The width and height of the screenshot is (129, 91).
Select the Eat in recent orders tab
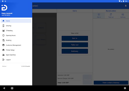(x=99, y=16)
